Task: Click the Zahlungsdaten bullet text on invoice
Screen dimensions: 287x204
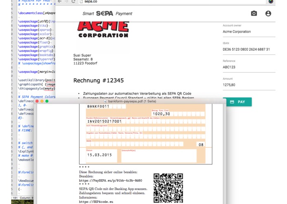Action: (x=137, y=93)
